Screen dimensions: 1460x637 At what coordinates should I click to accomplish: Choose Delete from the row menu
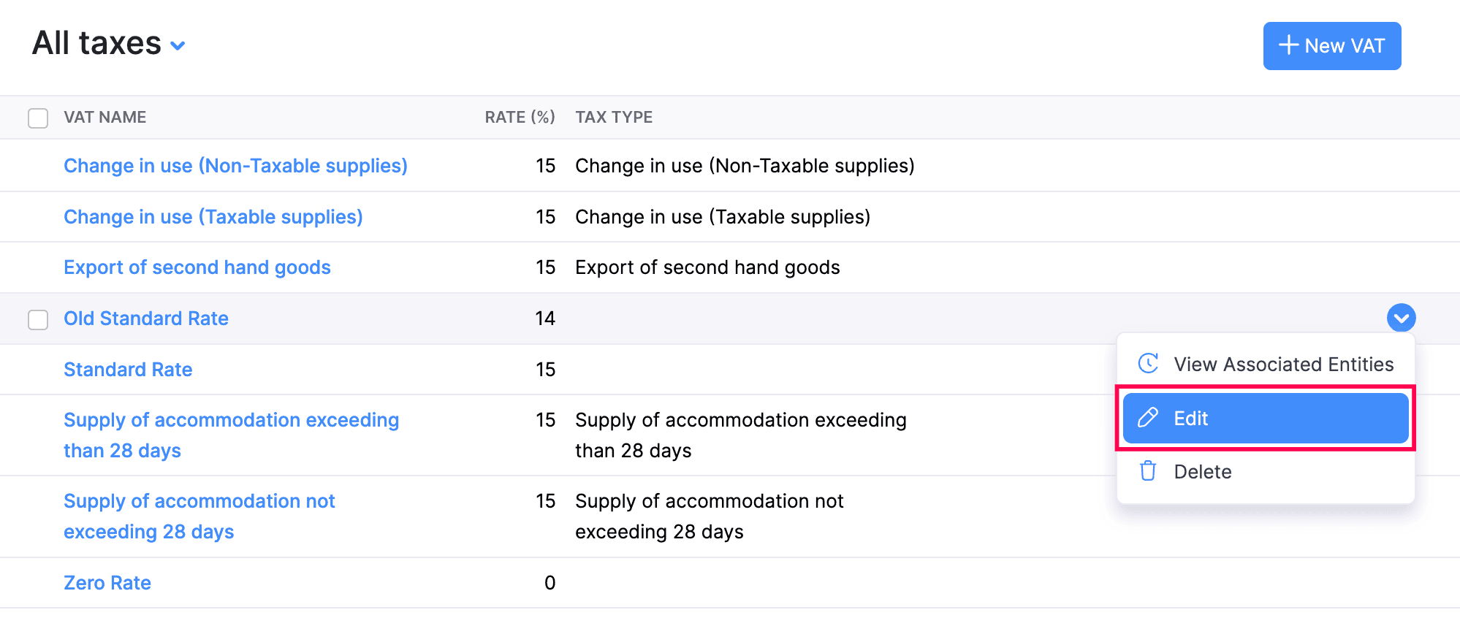[1202, 472]
